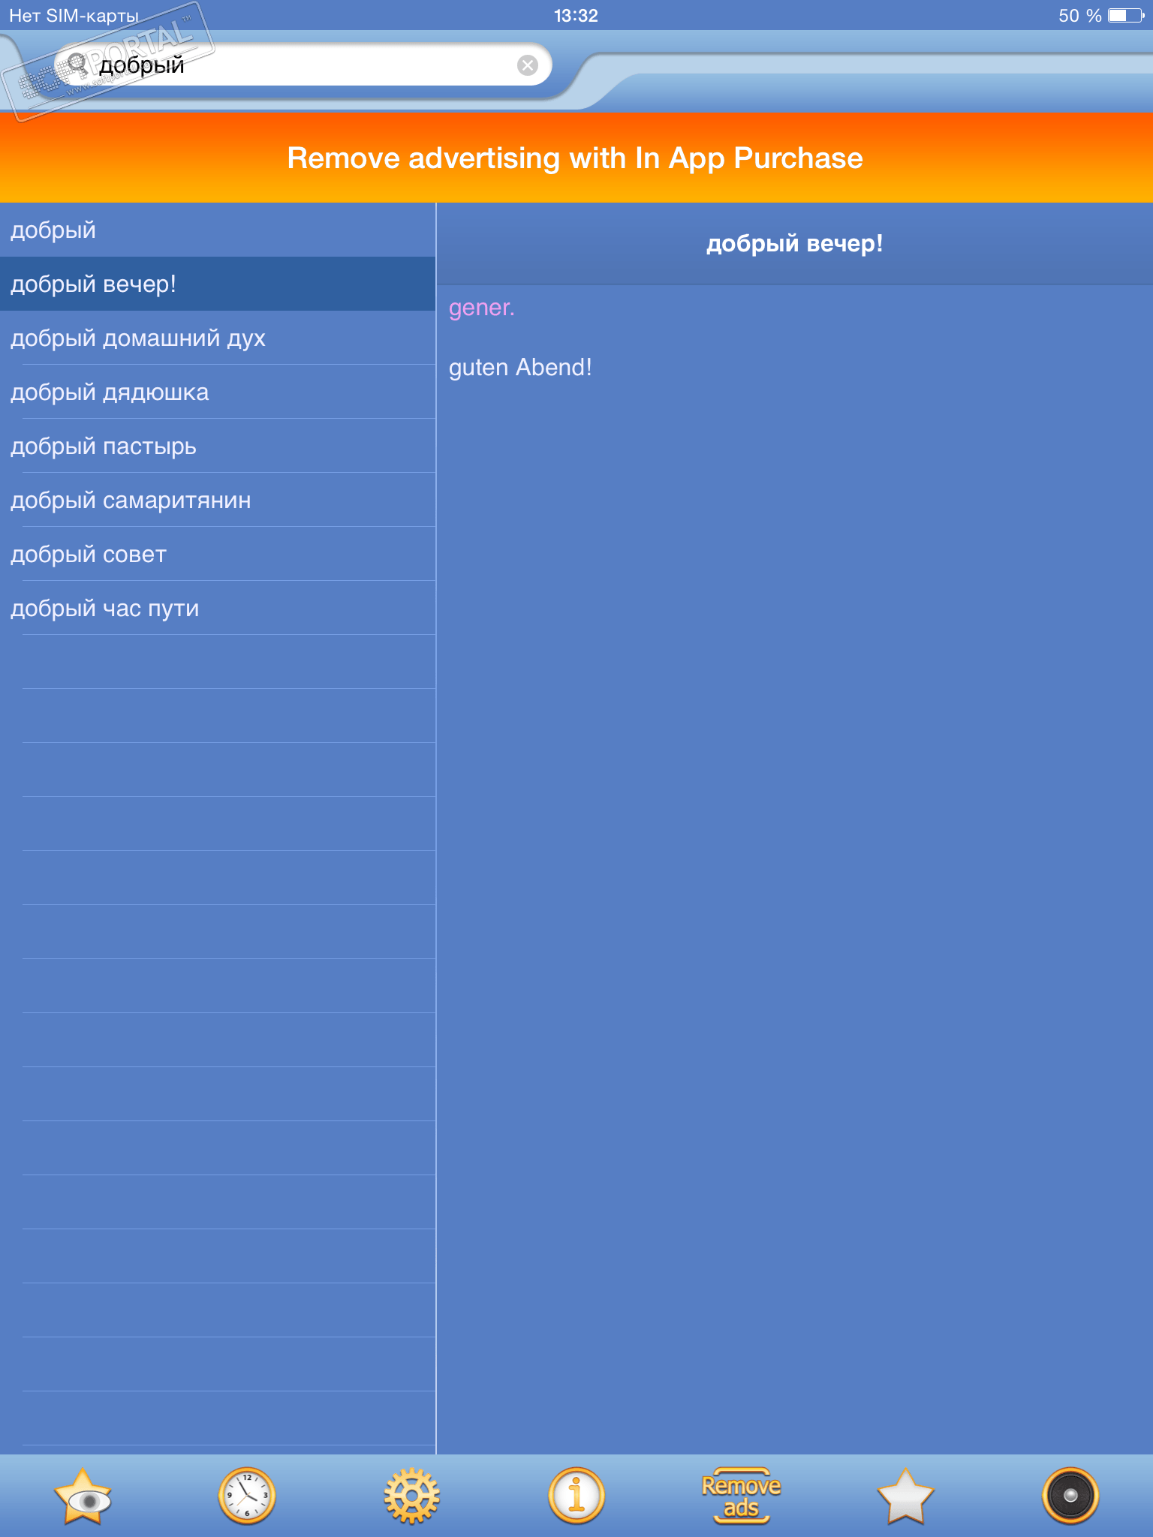
Task: Tap the pink gener. label
Action: click(481, 308)
